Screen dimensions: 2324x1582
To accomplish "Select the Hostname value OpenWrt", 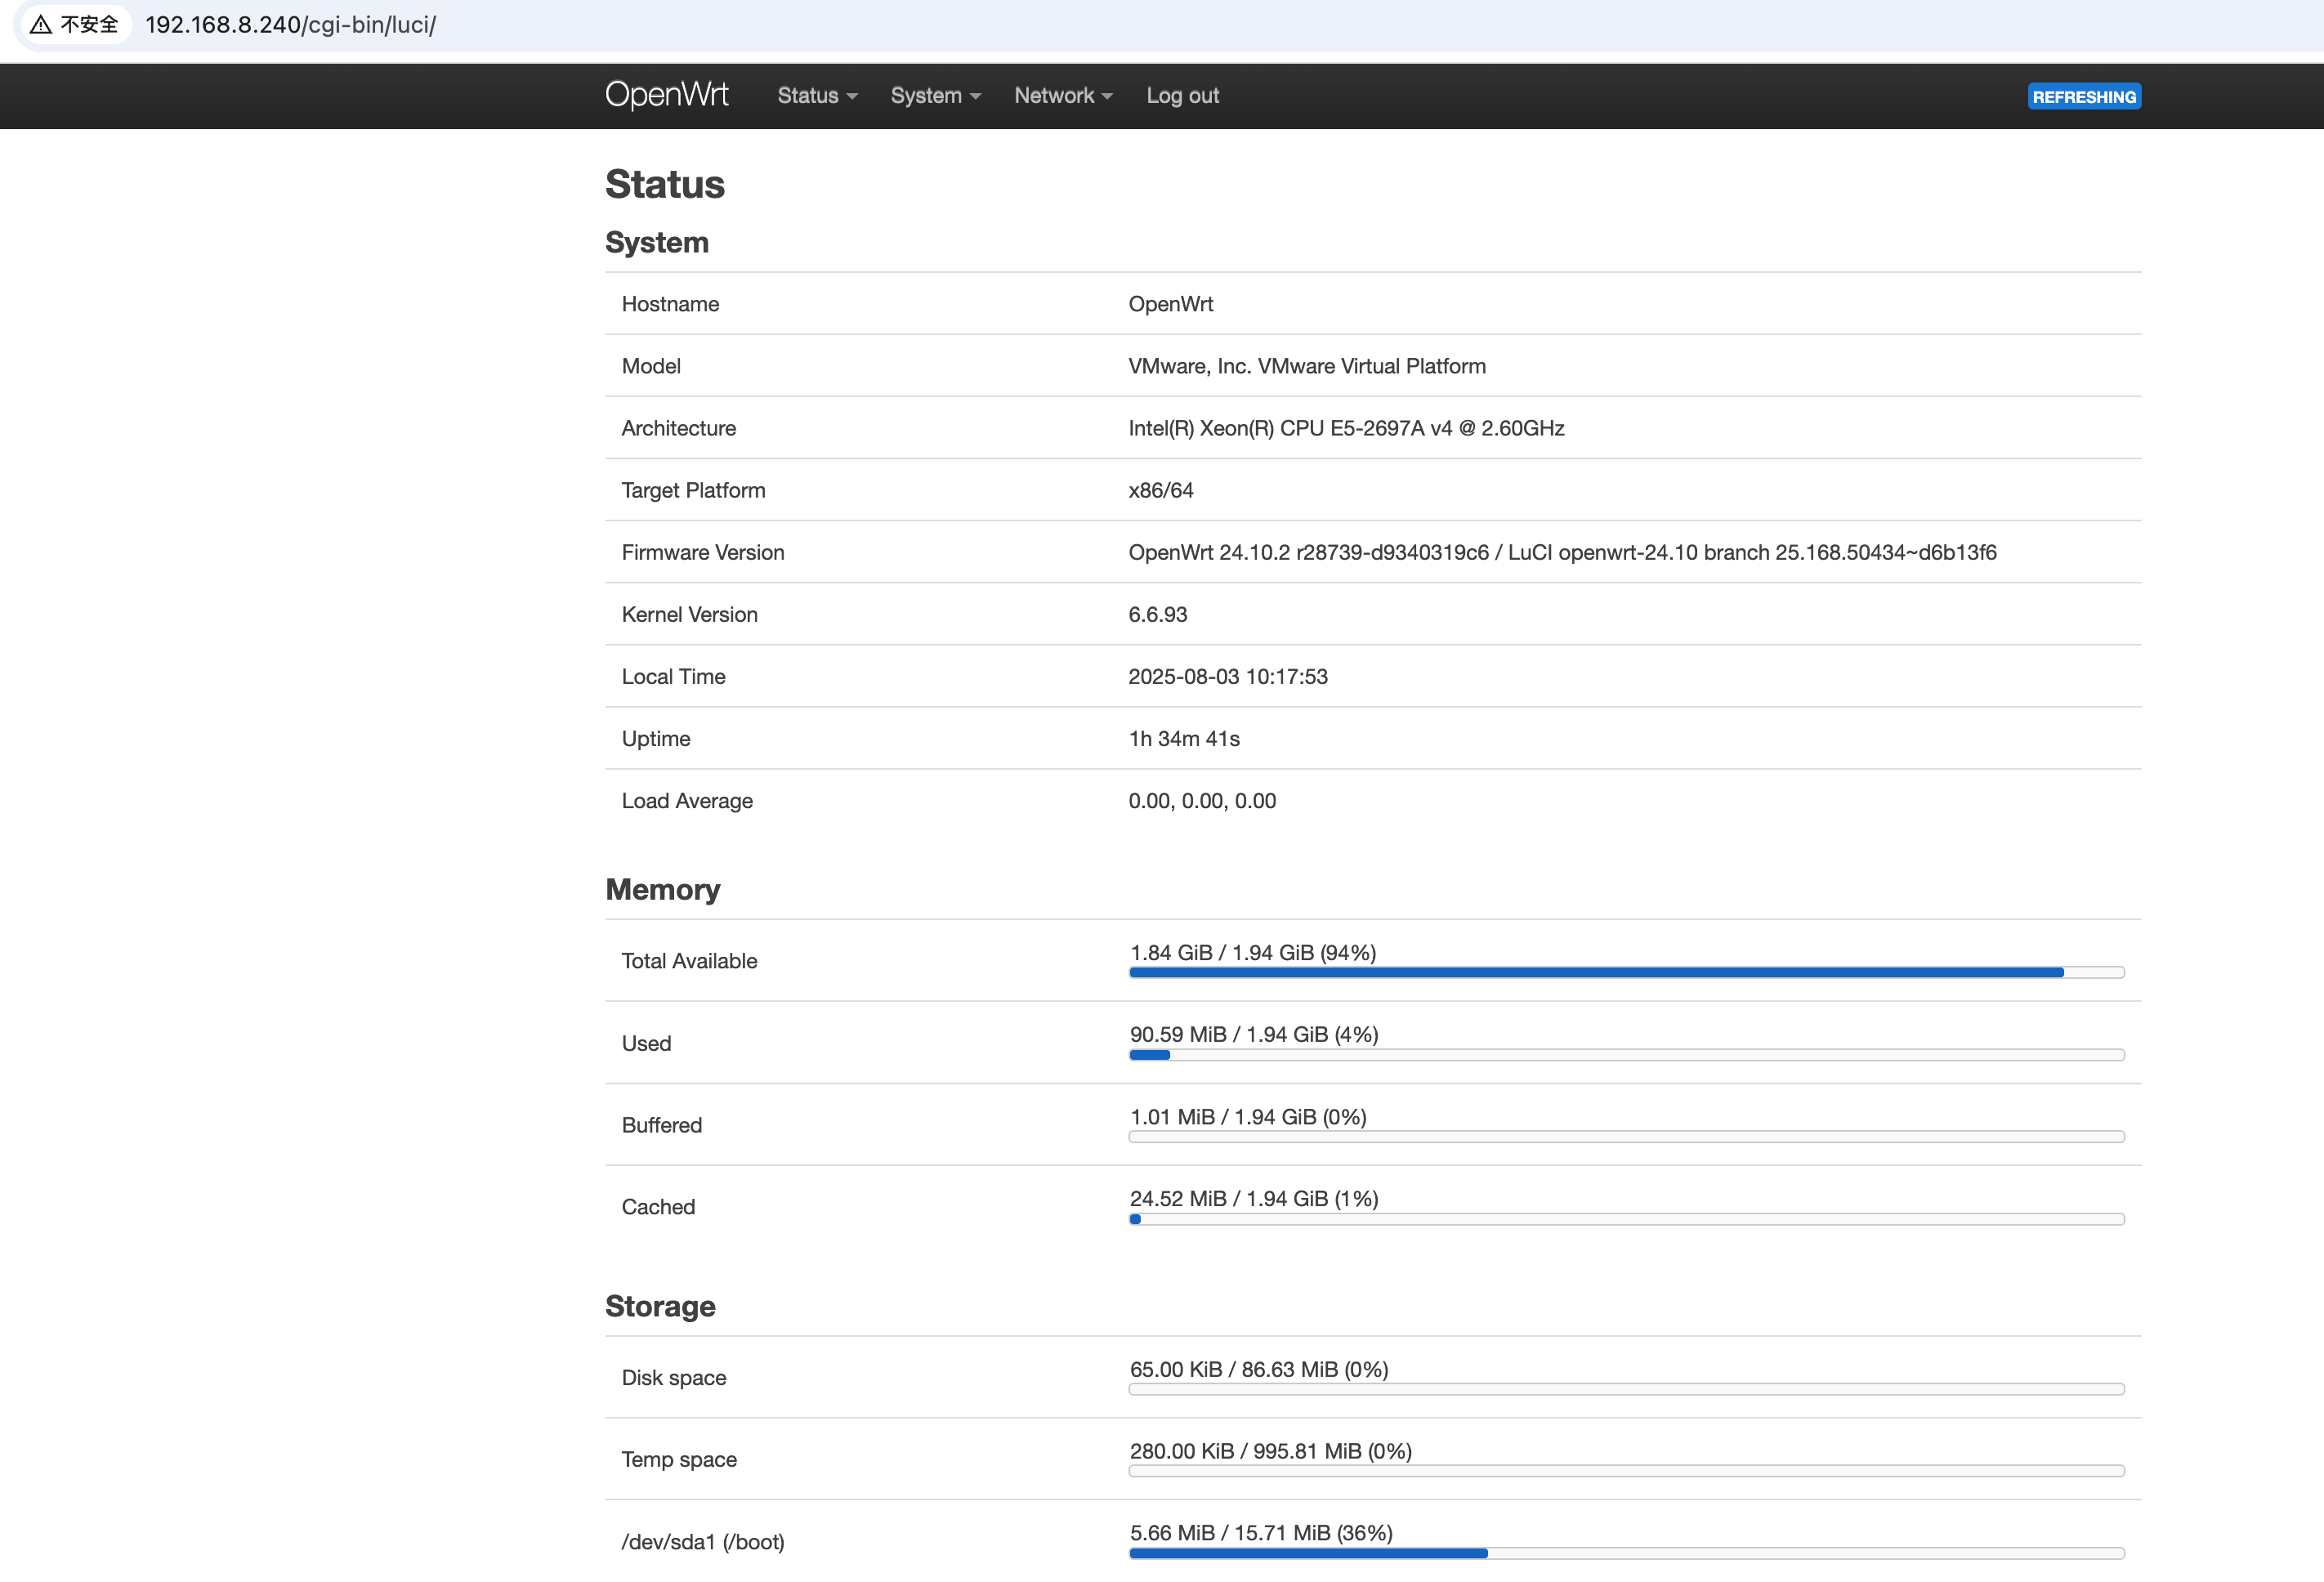I will 1170,304.
